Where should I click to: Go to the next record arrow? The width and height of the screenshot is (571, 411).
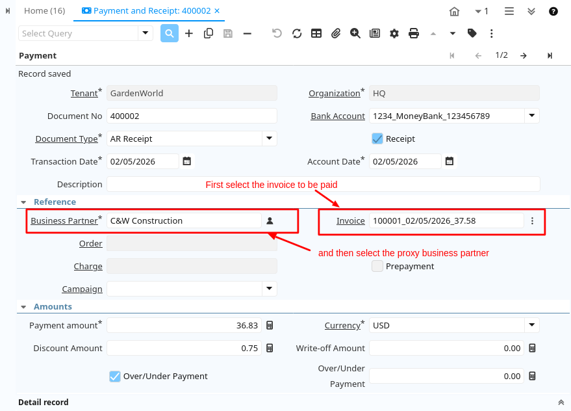524,56
